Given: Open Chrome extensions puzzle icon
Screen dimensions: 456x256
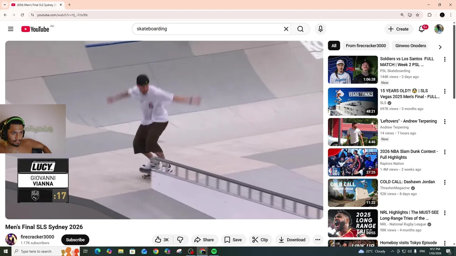Looking at the screenshot, I should [429, 15].
